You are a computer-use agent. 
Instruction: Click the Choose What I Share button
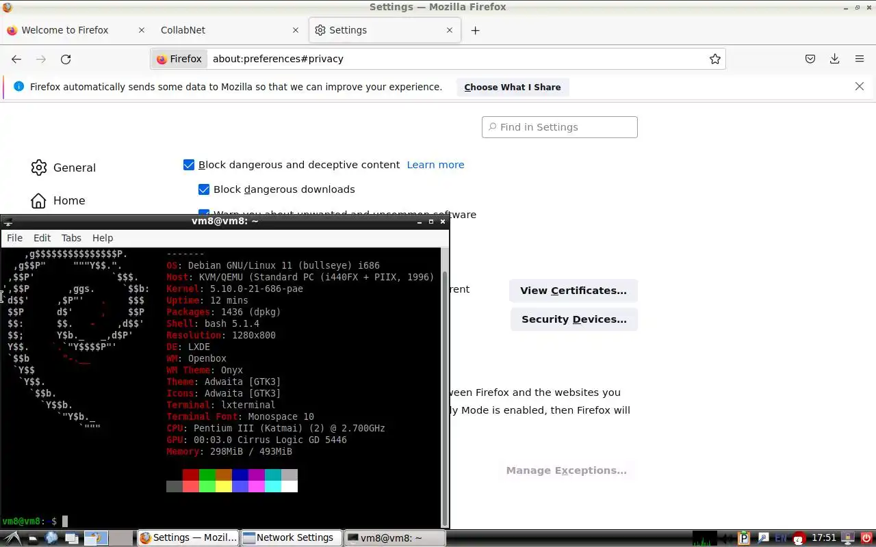click(513, 87)
